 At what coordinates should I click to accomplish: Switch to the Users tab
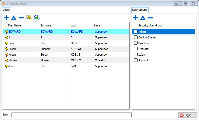[x=6, y=10]
